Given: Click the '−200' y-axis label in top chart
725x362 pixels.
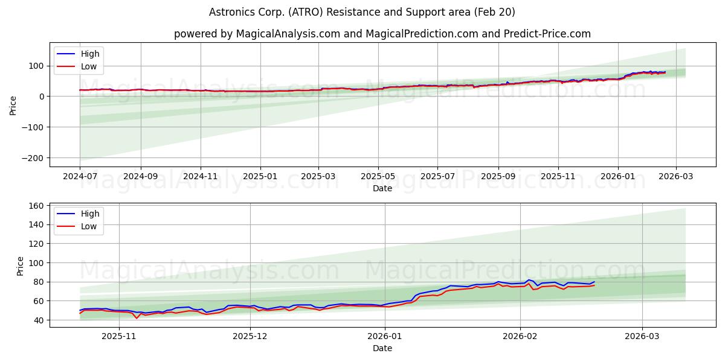Looking at the screenshot, I should tap(34, 158).
